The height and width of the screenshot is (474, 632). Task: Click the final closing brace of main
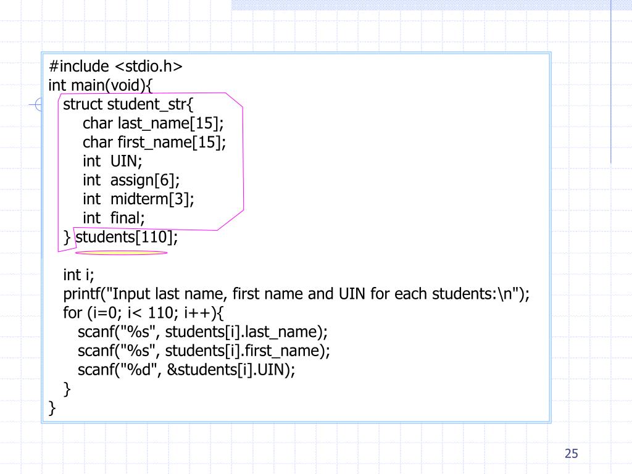[x=52, y=408]
